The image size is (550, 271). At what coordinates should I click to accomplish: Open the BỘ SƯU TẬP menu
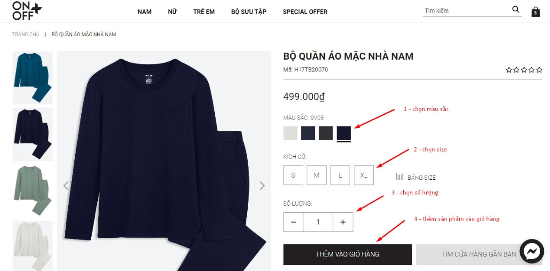point(249,12)
